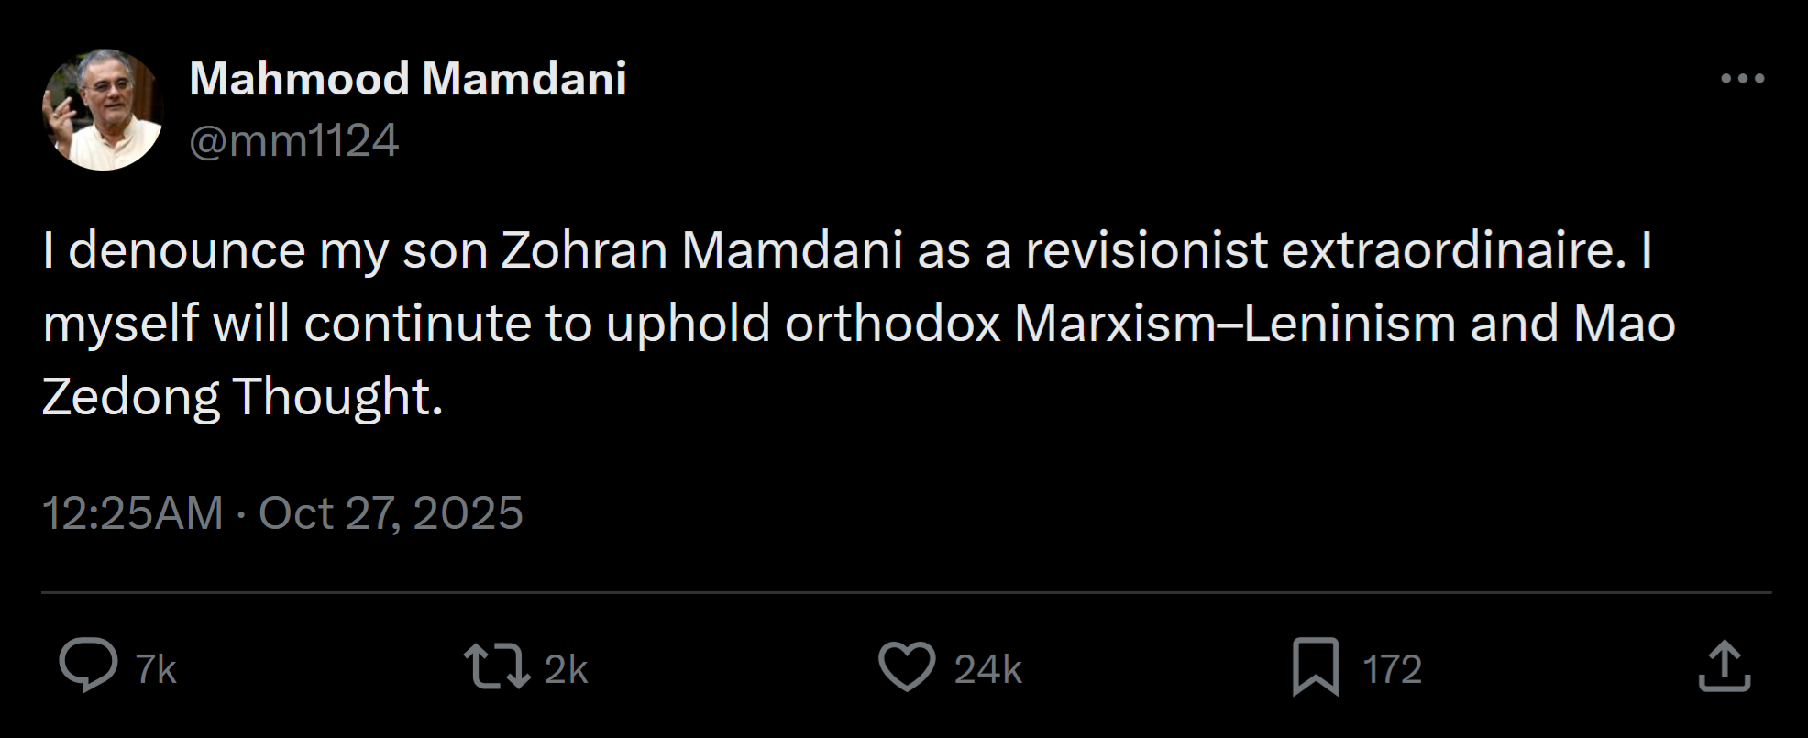Click the @mm1124 handle

[293, 141]
